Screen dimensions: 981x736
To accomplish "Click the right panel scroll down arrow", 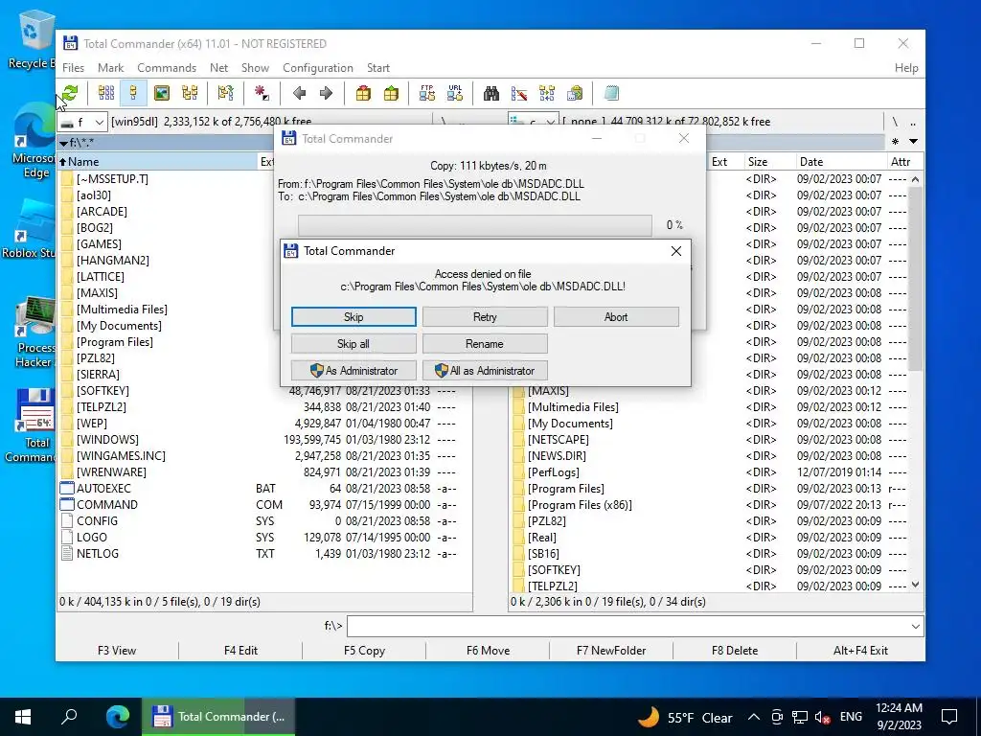I will [915, 585].
